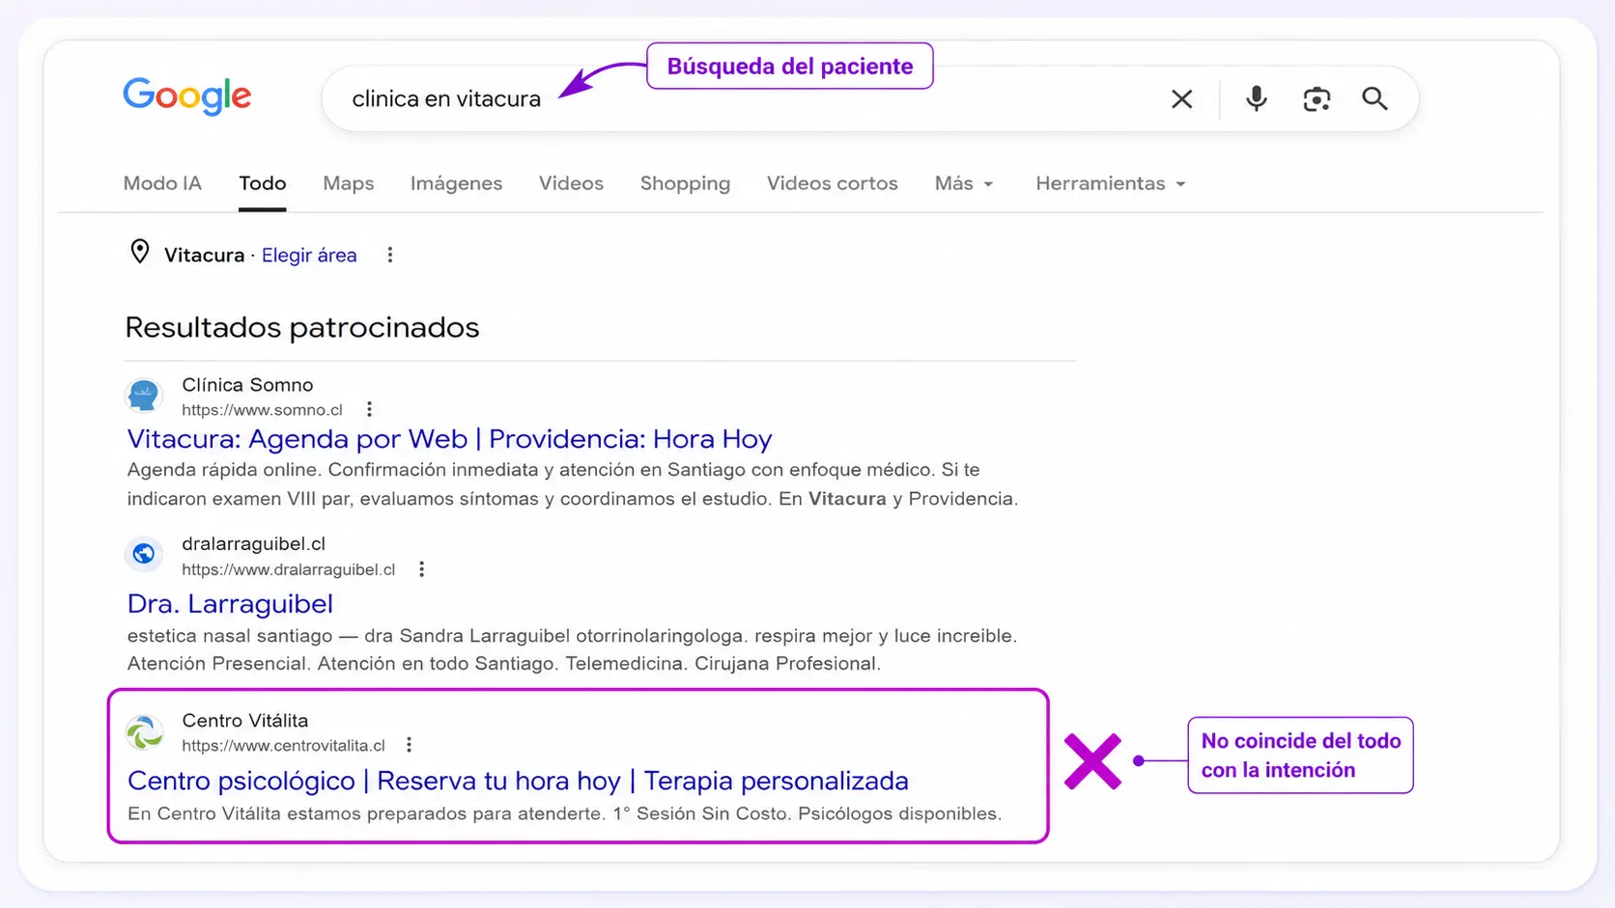Screen dimensions: 1615x908
Task: Click the Google logo
Action: point(186,96)
